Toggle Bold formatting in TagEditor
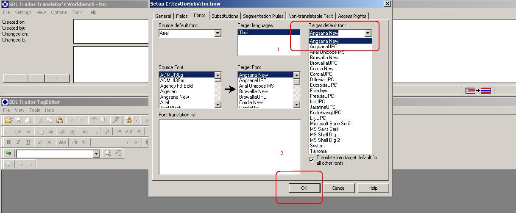 click(8, 142)
